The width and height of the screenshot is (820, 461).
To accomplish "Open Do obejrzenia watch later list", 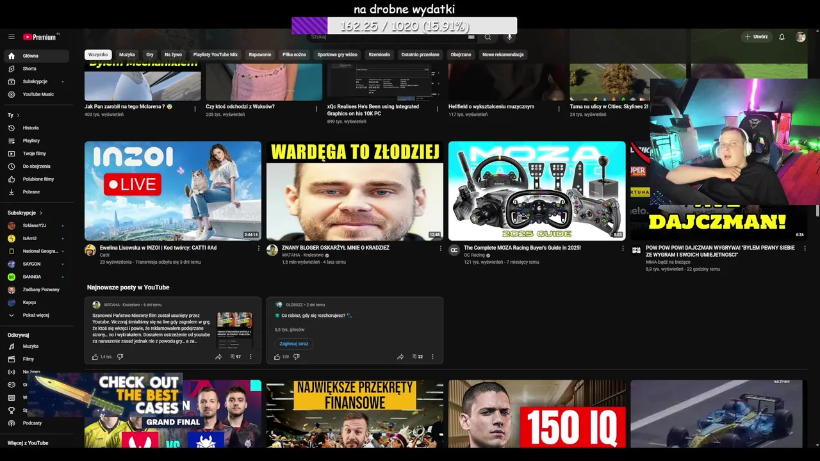I will (36, 166).
